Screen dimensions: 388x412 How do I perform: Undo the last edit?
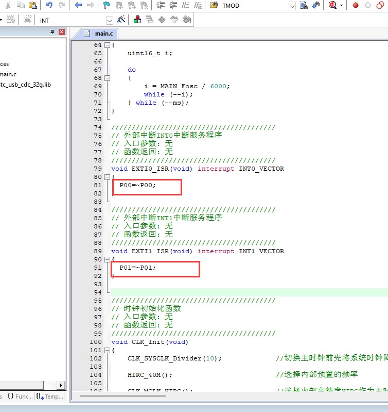coord(49,5)
